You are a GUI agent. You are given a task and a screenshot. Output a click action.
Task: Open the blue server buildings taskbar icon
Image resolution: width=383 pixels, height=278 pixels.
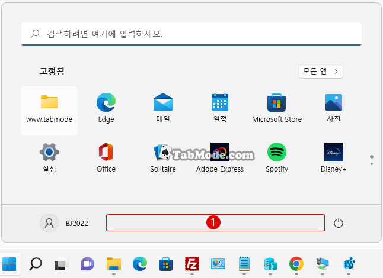click(x=270, y=264)
